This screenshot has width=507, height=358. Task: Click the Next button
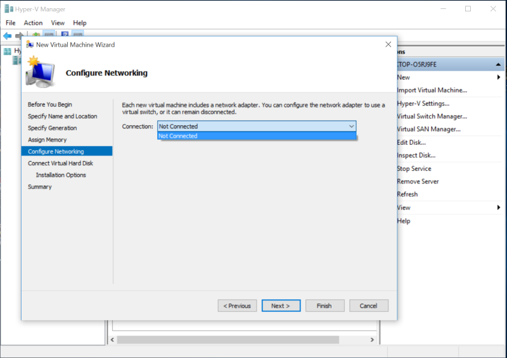coord(281,306)
